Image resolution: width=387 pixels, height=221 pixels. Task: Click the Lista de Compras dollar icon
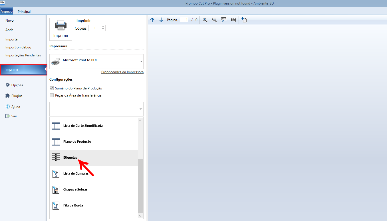[56, 174]
